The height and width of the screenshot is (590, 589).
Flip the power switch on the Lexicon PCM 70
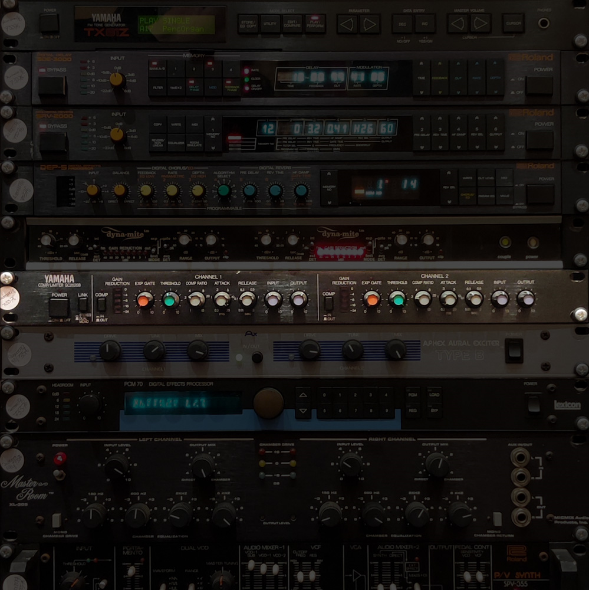pos(534,405)
